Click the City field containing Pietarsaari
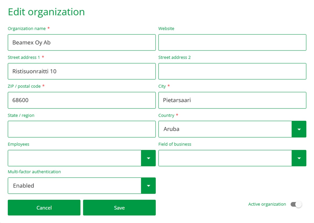Viewport: 314px width, 223px height. tap(232, 100)
